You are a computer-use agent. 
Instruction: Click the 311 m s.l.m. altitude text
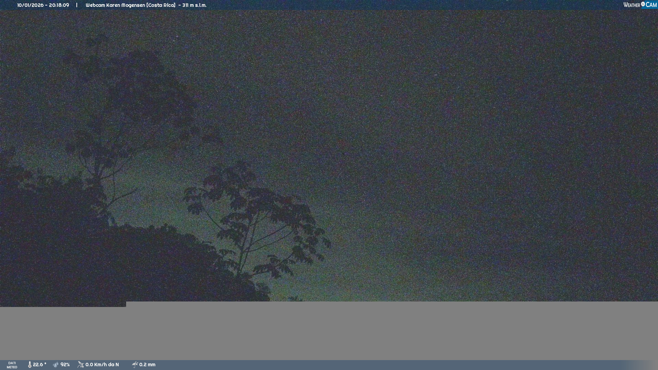coord(194,5)
